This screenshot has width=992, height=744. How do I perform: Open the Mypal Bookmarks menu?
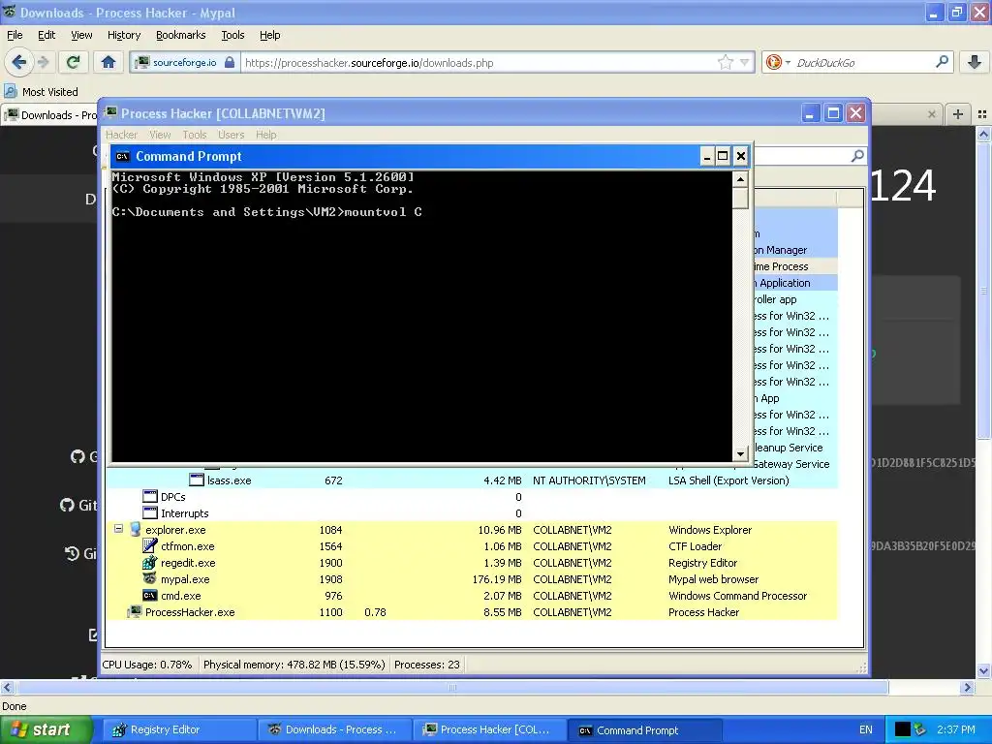180,35
